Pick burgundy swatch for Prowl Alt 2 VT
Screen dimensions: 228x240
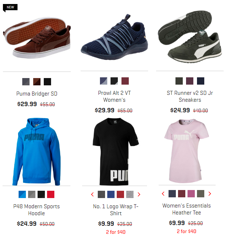(x=125, y=81)
